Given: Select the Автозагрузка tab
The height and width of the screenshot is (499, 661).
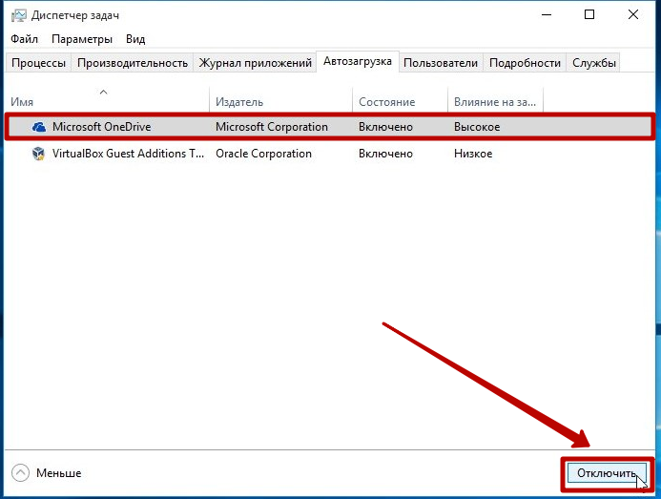Looking at the screenshot, I should click(358, 62).
